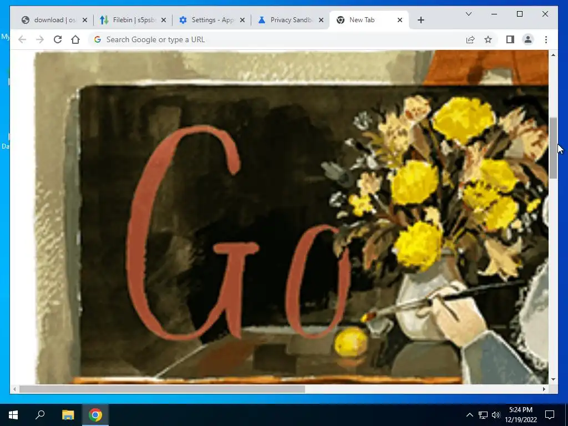Open the Home page button
This screenshot has height=426, width=568.
click(75, 39)
